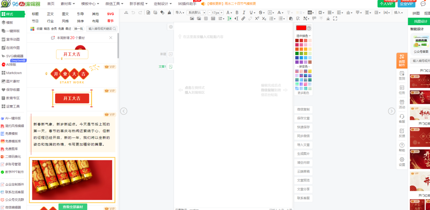Open the 系统默认 font family dropdown
430x210 pixels.
pos(197,12)
